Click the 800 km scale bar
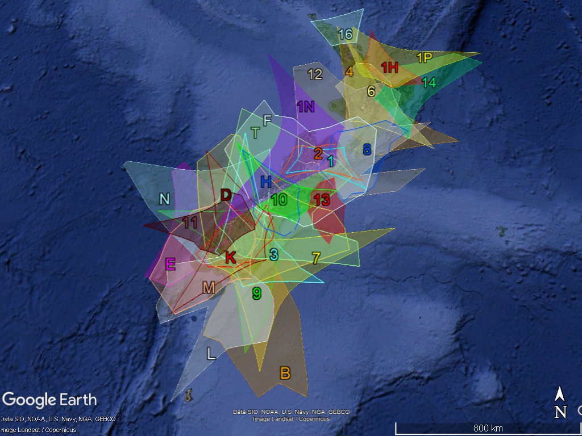 click(x=488, y=427)
